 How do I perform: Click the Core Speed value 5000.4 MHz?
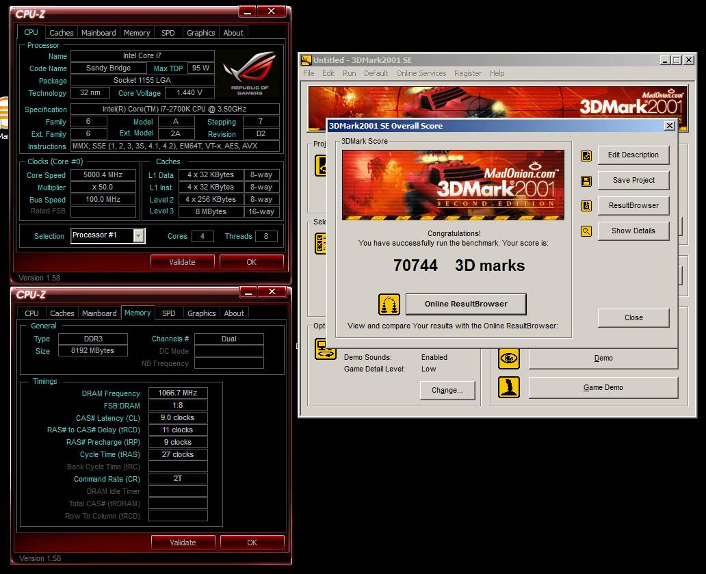click(x=103, y=174)
